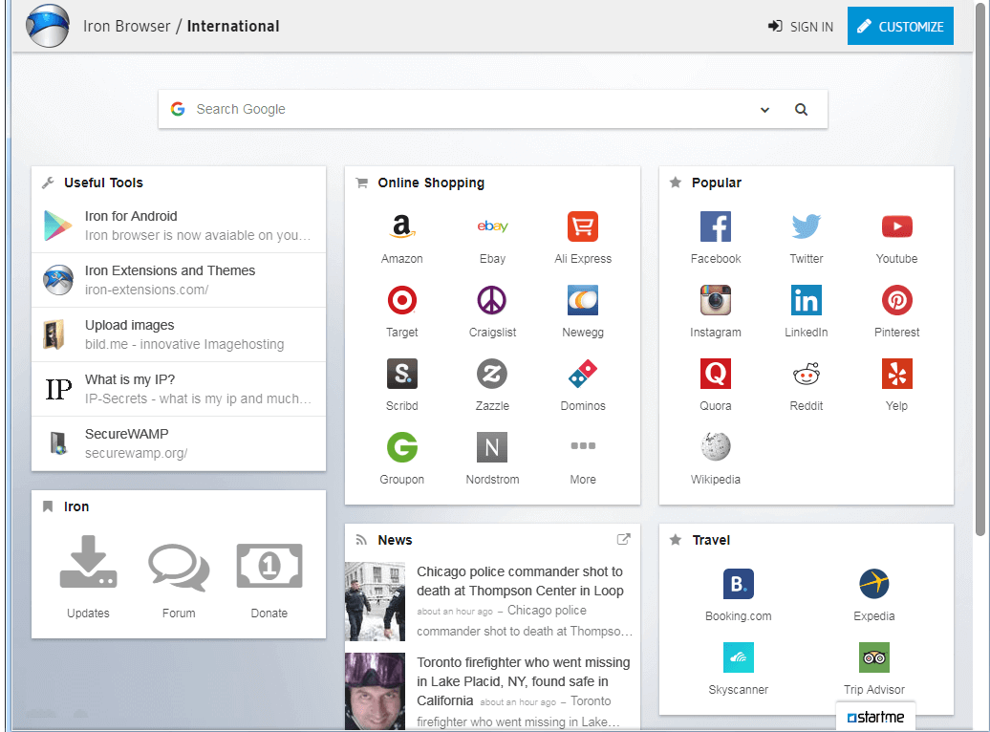
Task: Open the Wikipedia globe icon
Action: tap(716, 447)
